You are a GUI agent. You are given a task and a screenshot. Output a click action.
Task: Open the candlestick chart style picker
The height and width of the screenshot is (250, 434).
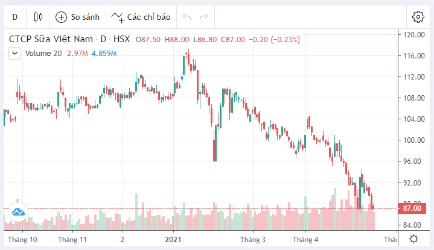coord(39,16)
